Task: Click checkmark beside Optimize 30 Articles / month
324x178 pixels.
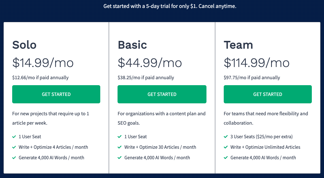Action: (120, 147)
